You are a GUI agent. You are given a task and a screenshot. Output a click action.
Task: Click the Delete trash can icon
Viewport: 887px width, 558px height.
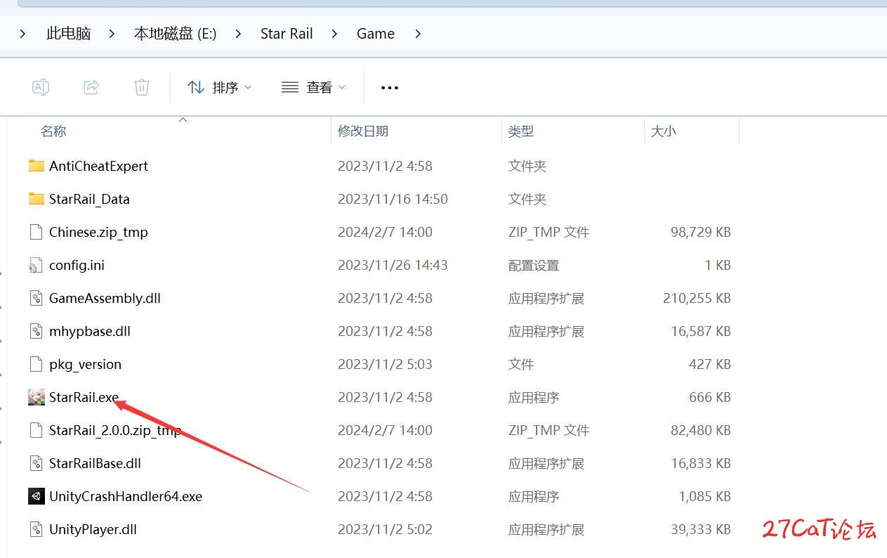142,87
